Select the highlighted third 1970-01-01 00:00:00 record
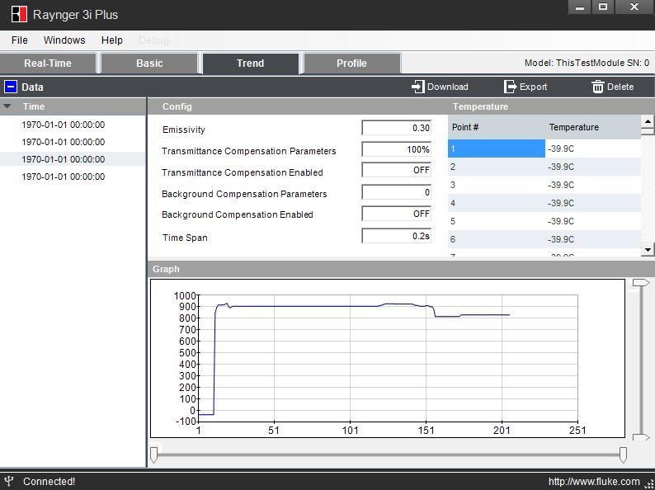This screenshot has width=655, height=490. 73,159
